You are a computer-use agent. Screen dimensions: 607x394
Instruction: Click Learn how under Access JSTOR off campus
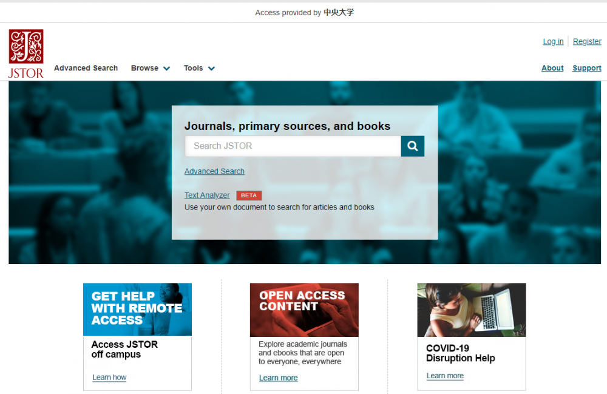(109, 378)
